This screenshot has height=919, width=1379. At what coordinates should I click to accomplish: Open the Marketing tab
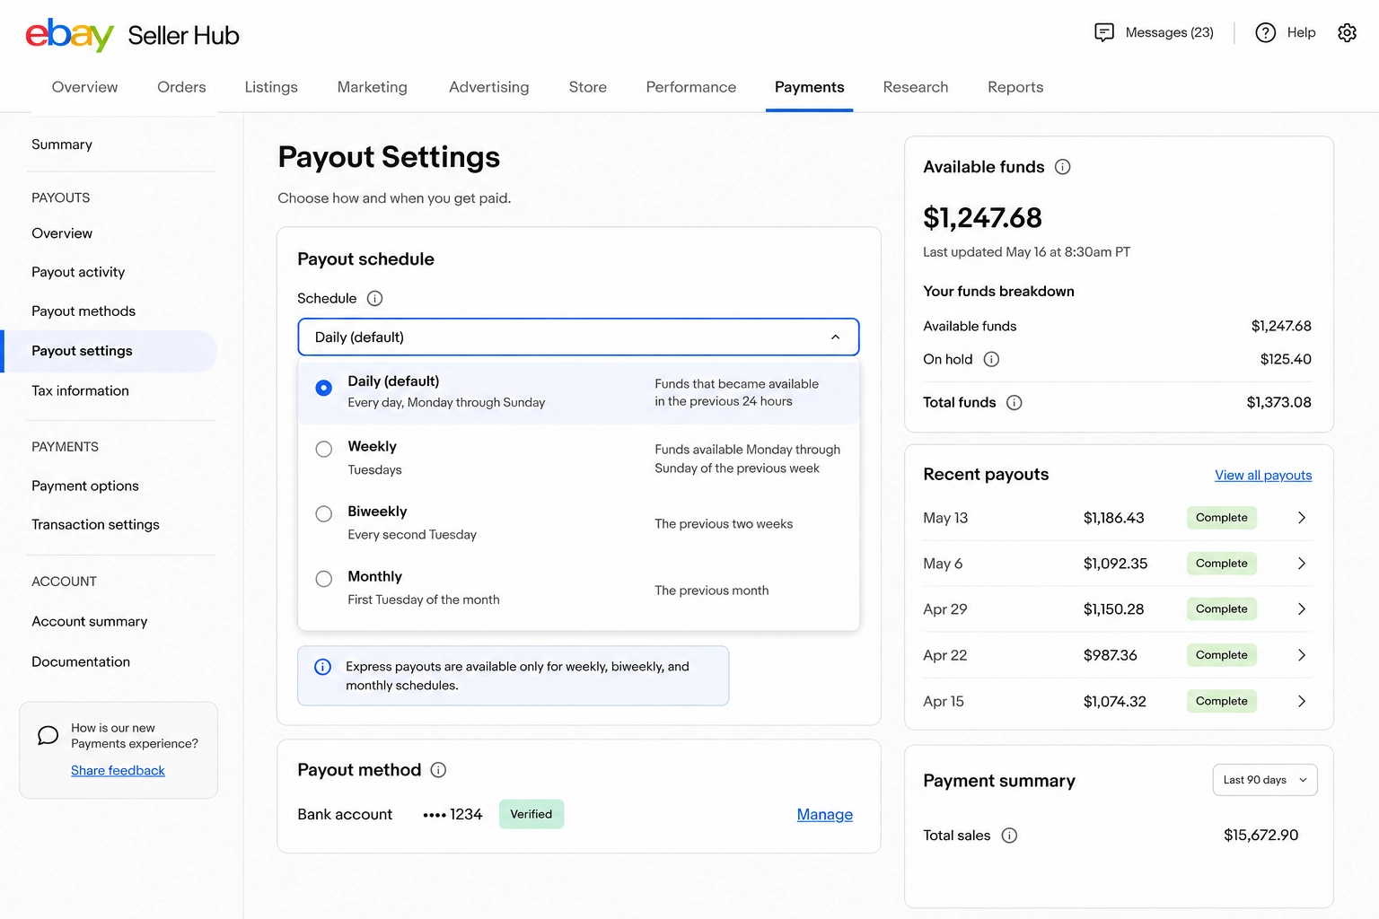click(373, 87)
